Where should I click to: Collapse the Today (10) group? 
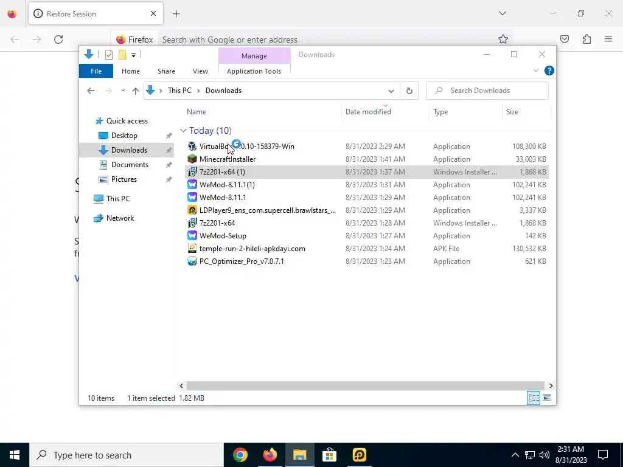point(183,131)
